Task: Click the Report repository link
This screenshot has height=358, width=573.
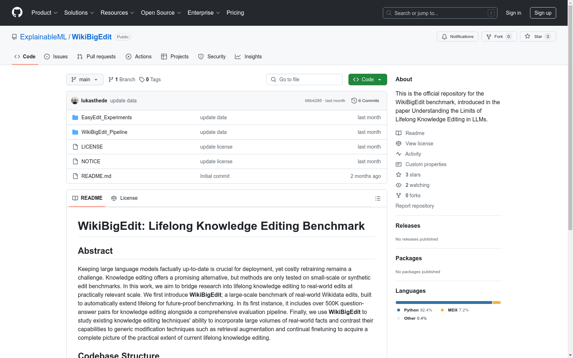Action: 415,206
